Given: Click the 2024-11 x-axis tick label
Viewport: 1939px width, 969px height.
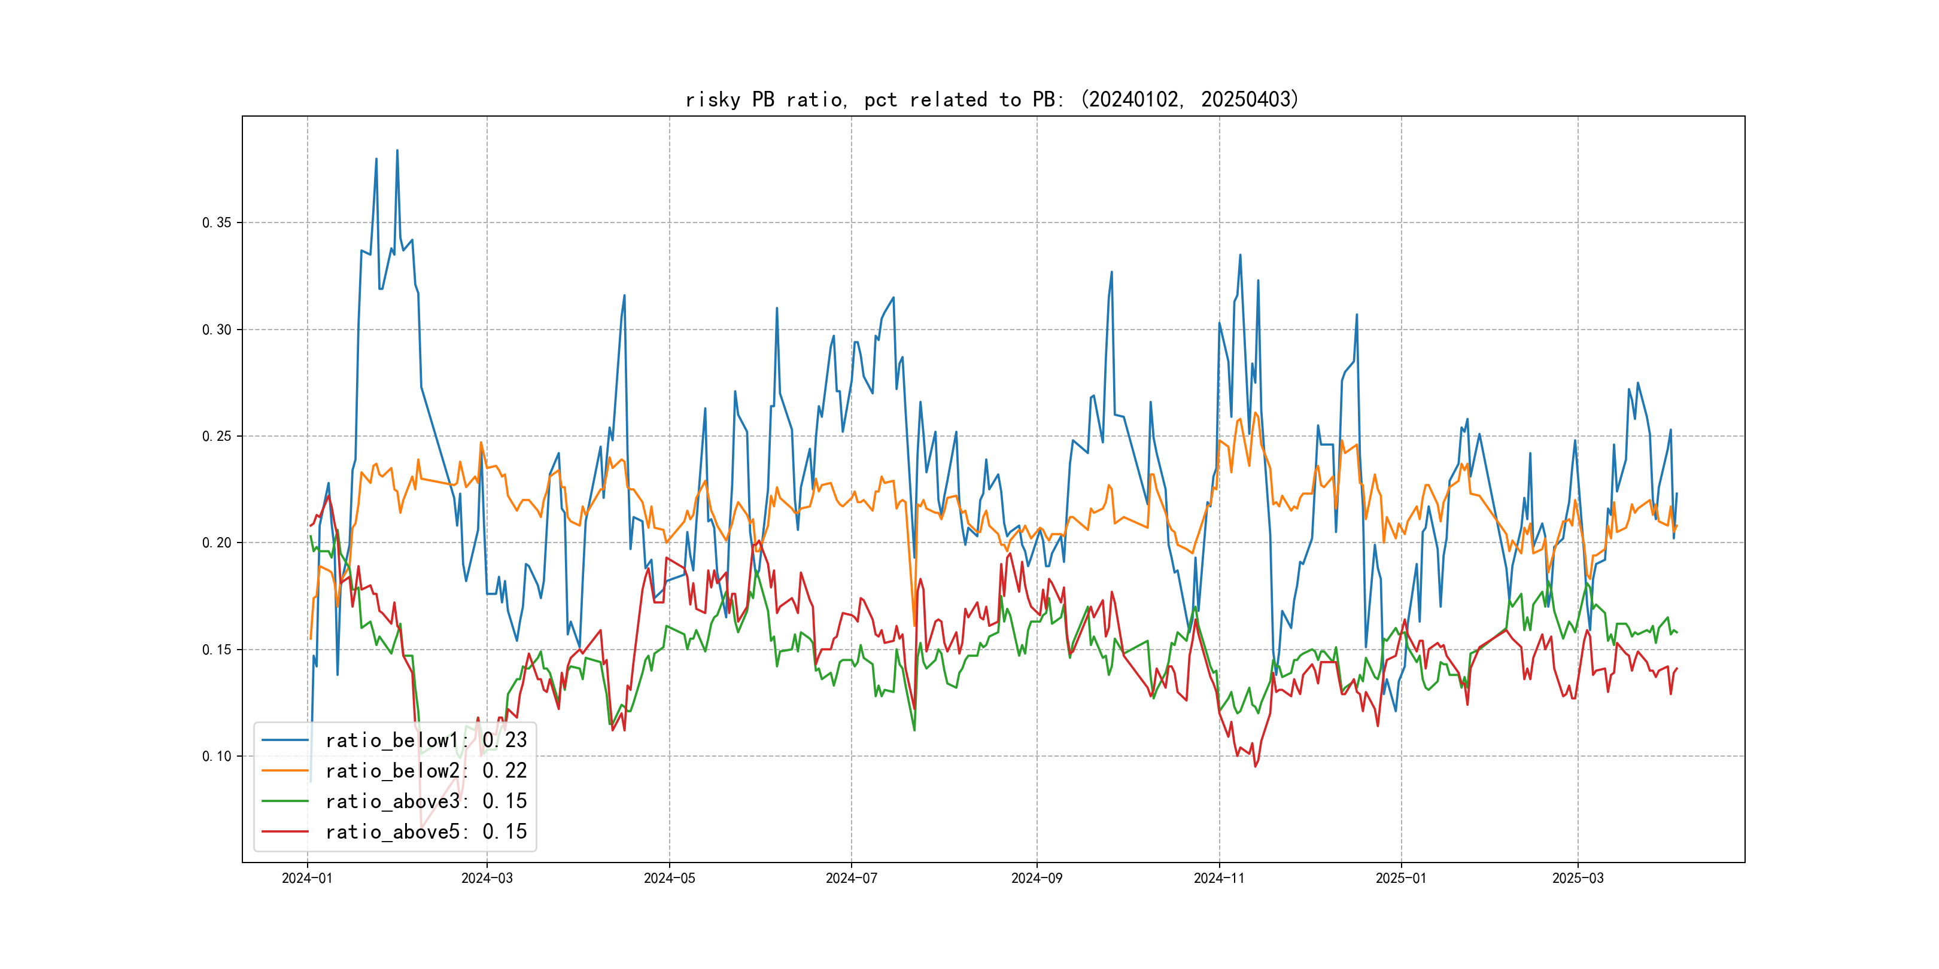Looking at the screenshot, I should pyautogui.click(x=1220, y=878).
